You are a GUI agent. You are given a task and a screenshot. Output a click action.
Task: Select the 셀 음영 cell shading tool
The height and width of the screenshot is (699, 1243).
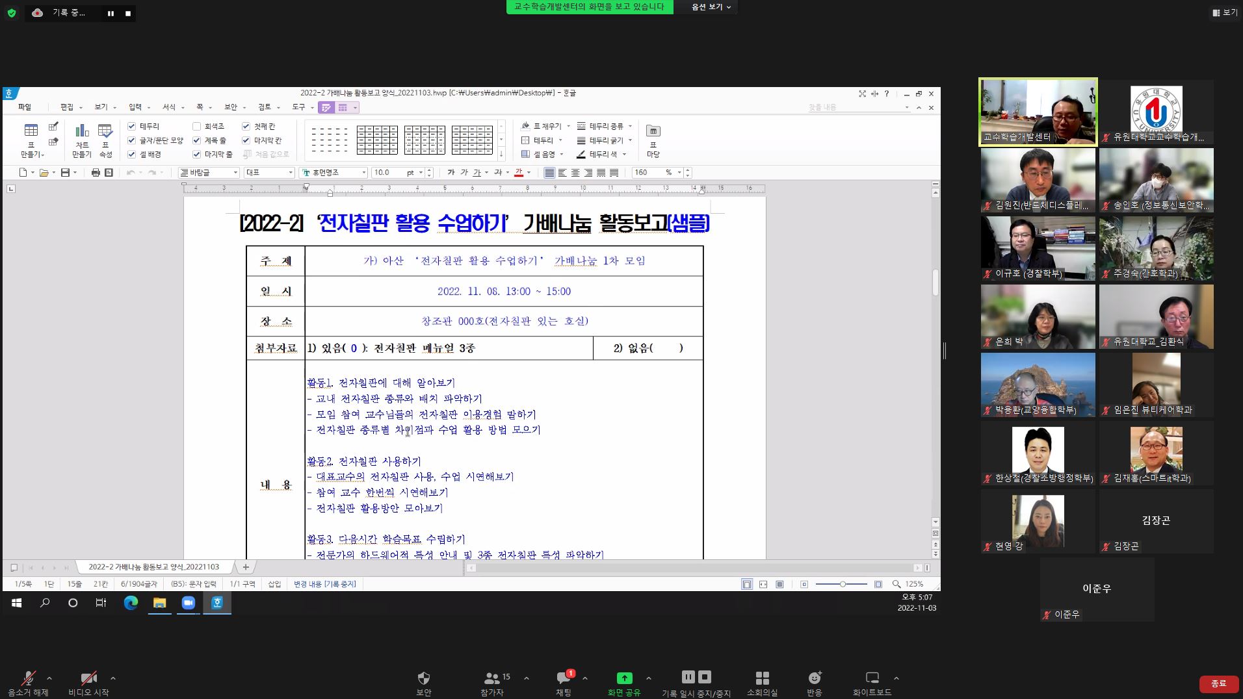pyautogui.click(x=540, y=155)
